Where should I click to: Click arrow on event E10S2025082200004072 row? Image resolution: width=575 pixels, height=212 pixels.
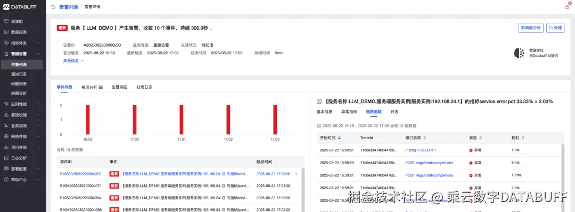pos(297,174)
